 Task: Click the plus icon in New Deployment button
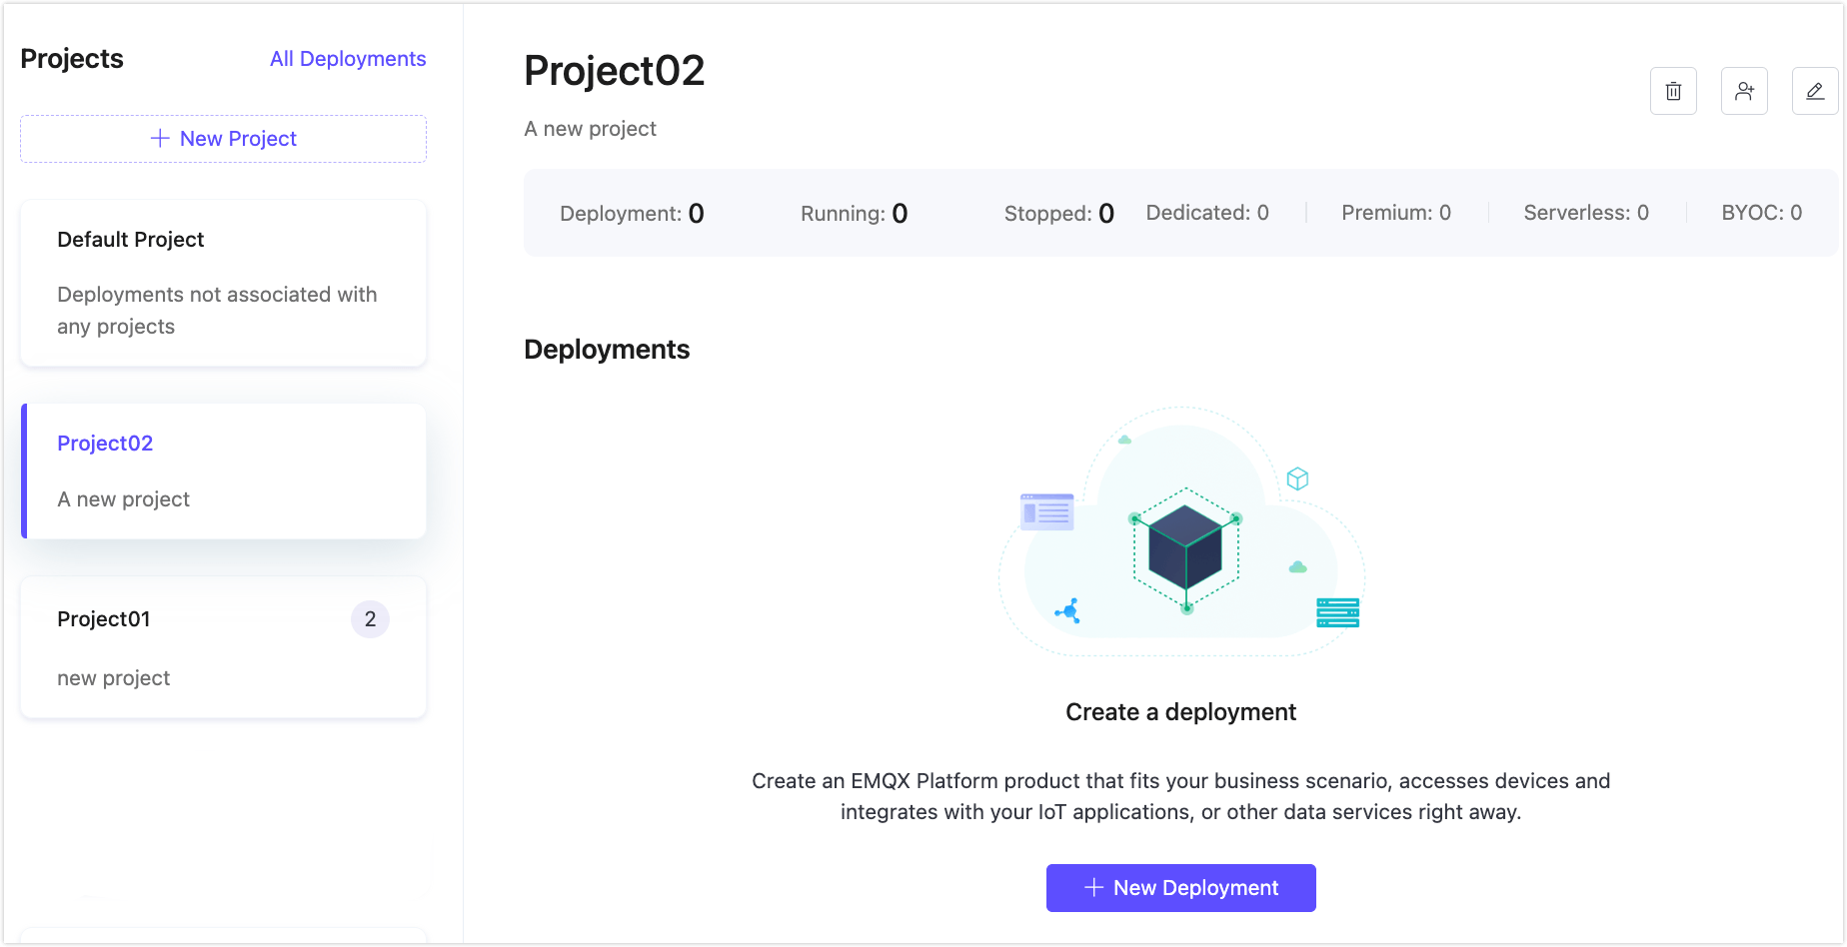(x=1093, y=887)
